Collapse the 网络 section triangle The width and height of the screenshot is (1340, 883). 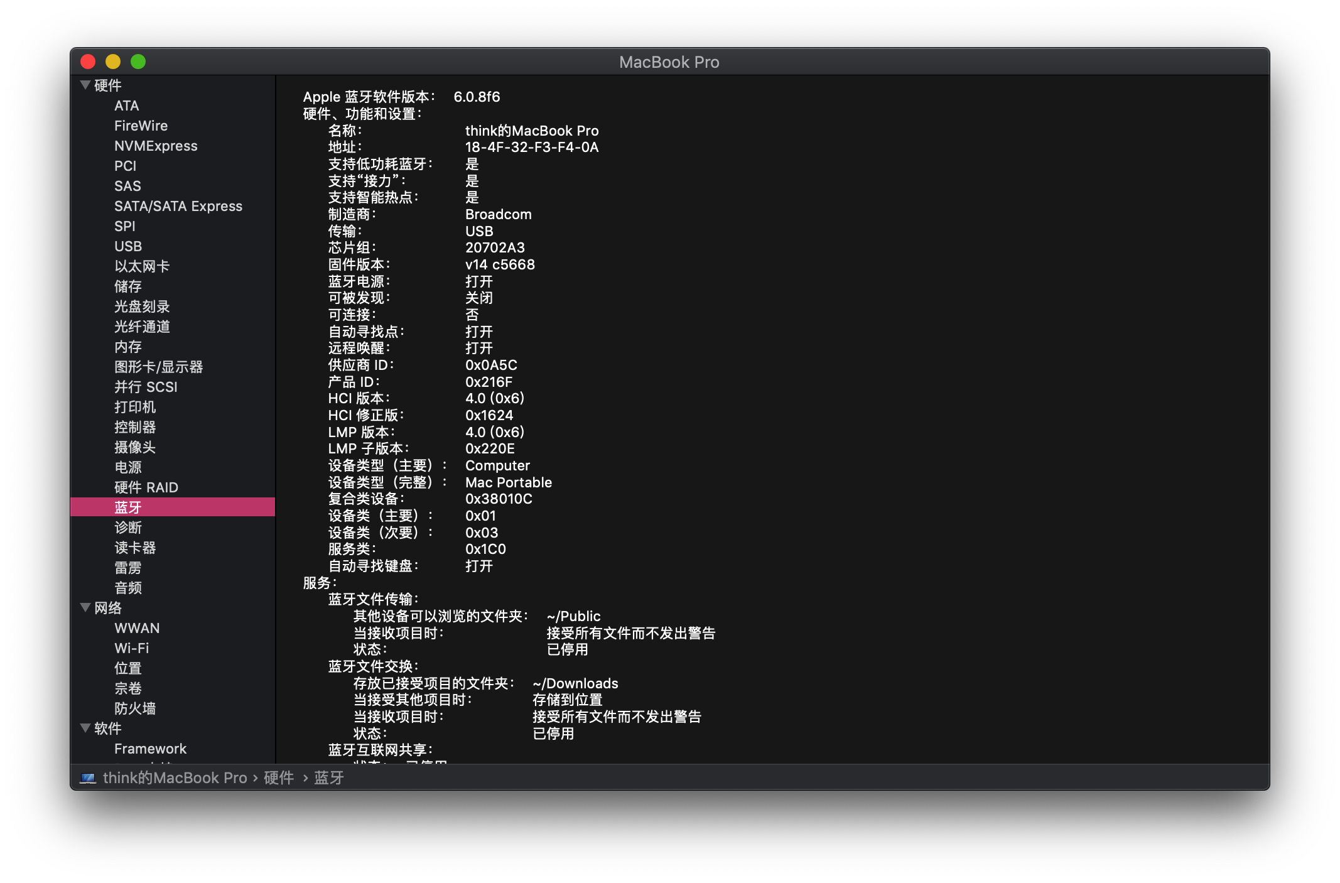tap(85, 607)
